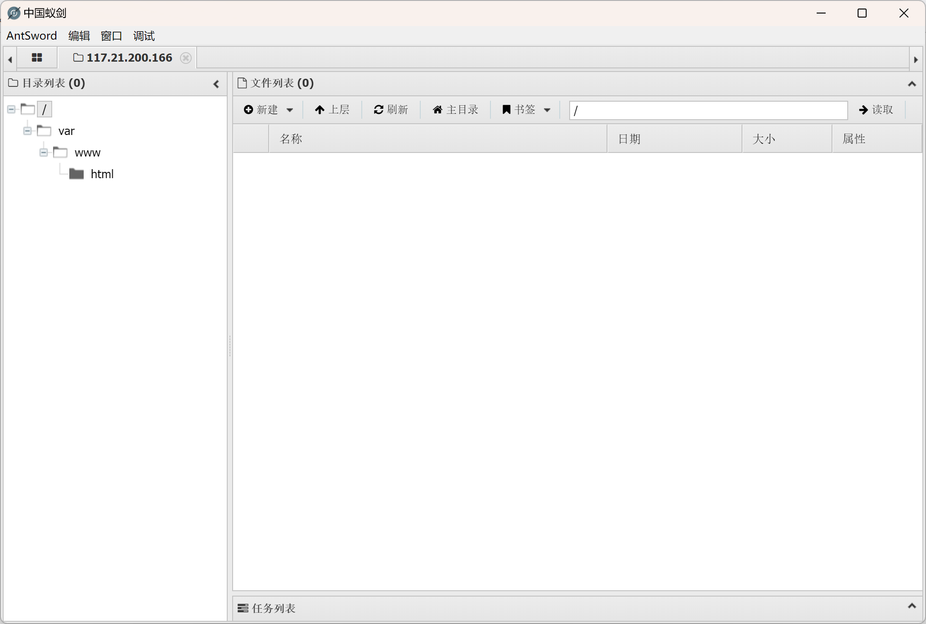Switch to the 117.21.200.166 tab
The width and height of the screenshot is (926, 624).
(x=127, y=58)
